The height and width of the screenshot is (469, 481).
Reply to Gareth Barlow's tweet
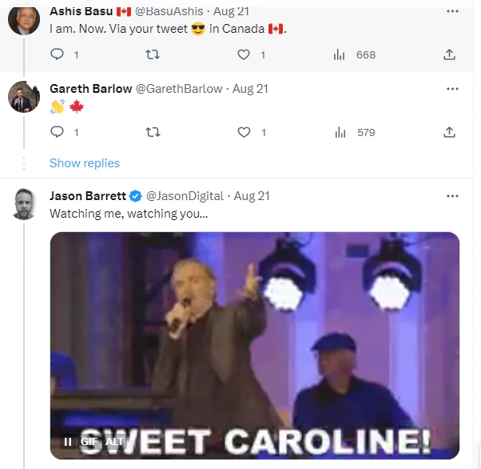click(57, 132)
